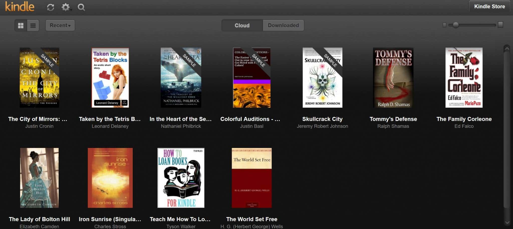
Task: Click author name Ralph Shamas
Action: (393, 126)
